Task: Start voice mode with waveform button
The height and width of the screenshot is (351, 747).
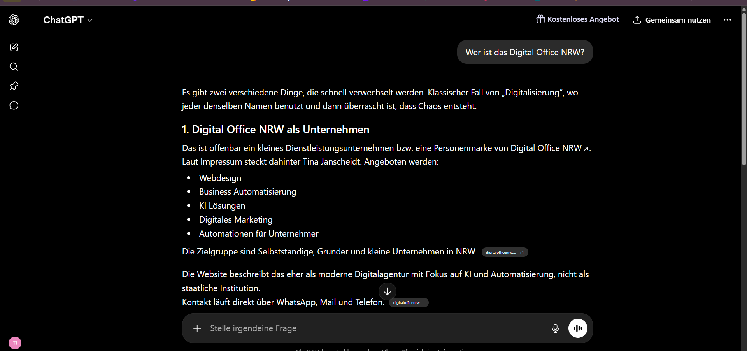Action: [578, 328]
